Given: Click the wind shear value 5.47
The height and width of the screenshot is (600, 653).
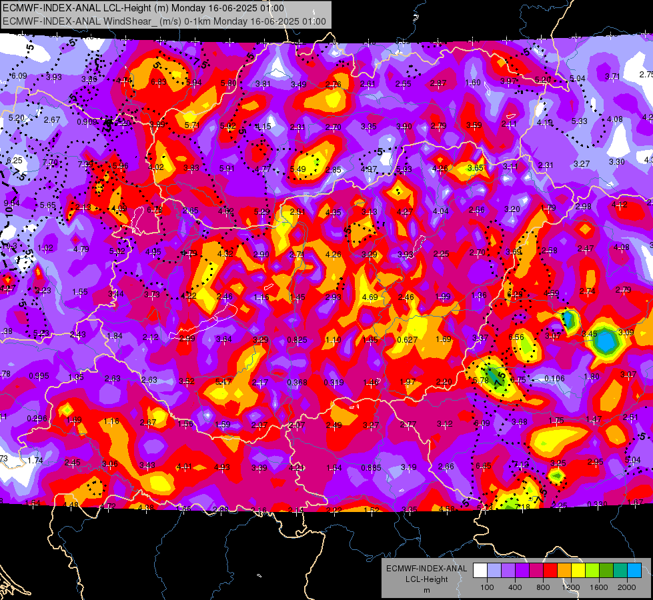Looking at the screenshot, I should tap(223, 381).
